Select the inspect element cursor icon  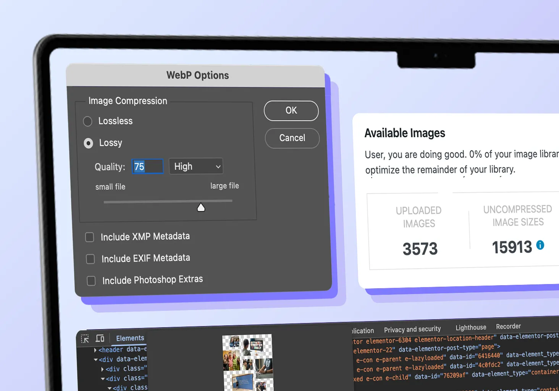click(x=85, y=338)
